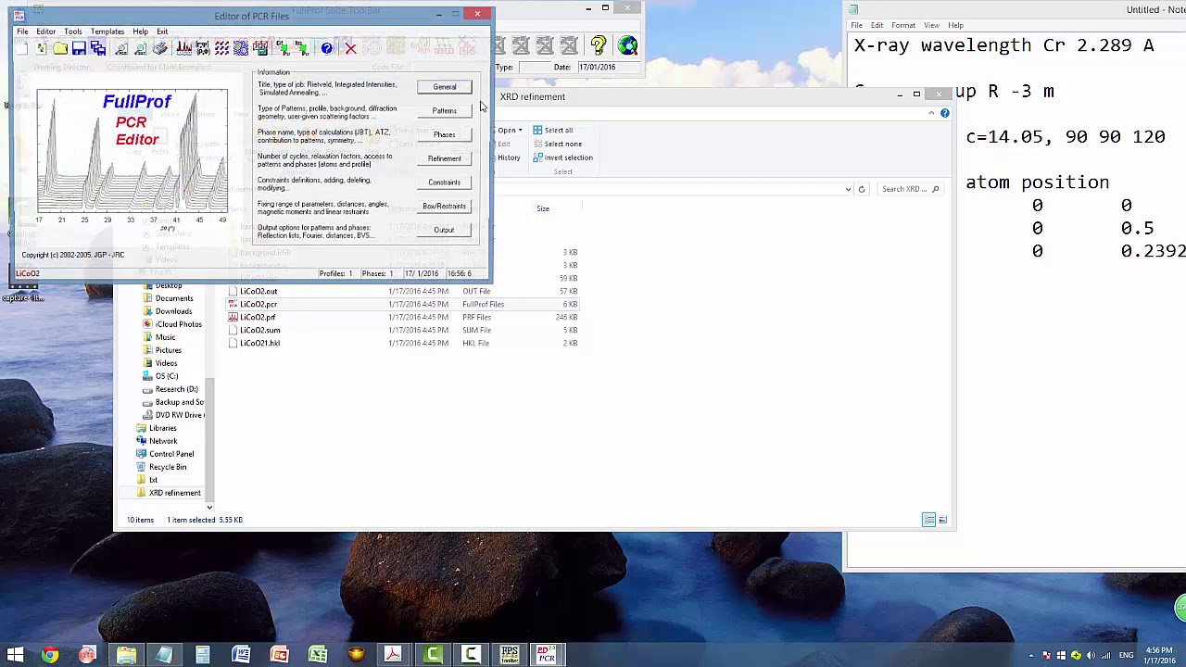The image size is (1186, 667).
Task: Open Google Chrome from the taskbar
Action: point(50,655)
